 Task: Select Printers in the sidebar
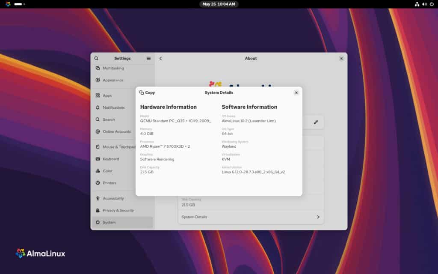[122, 183]
